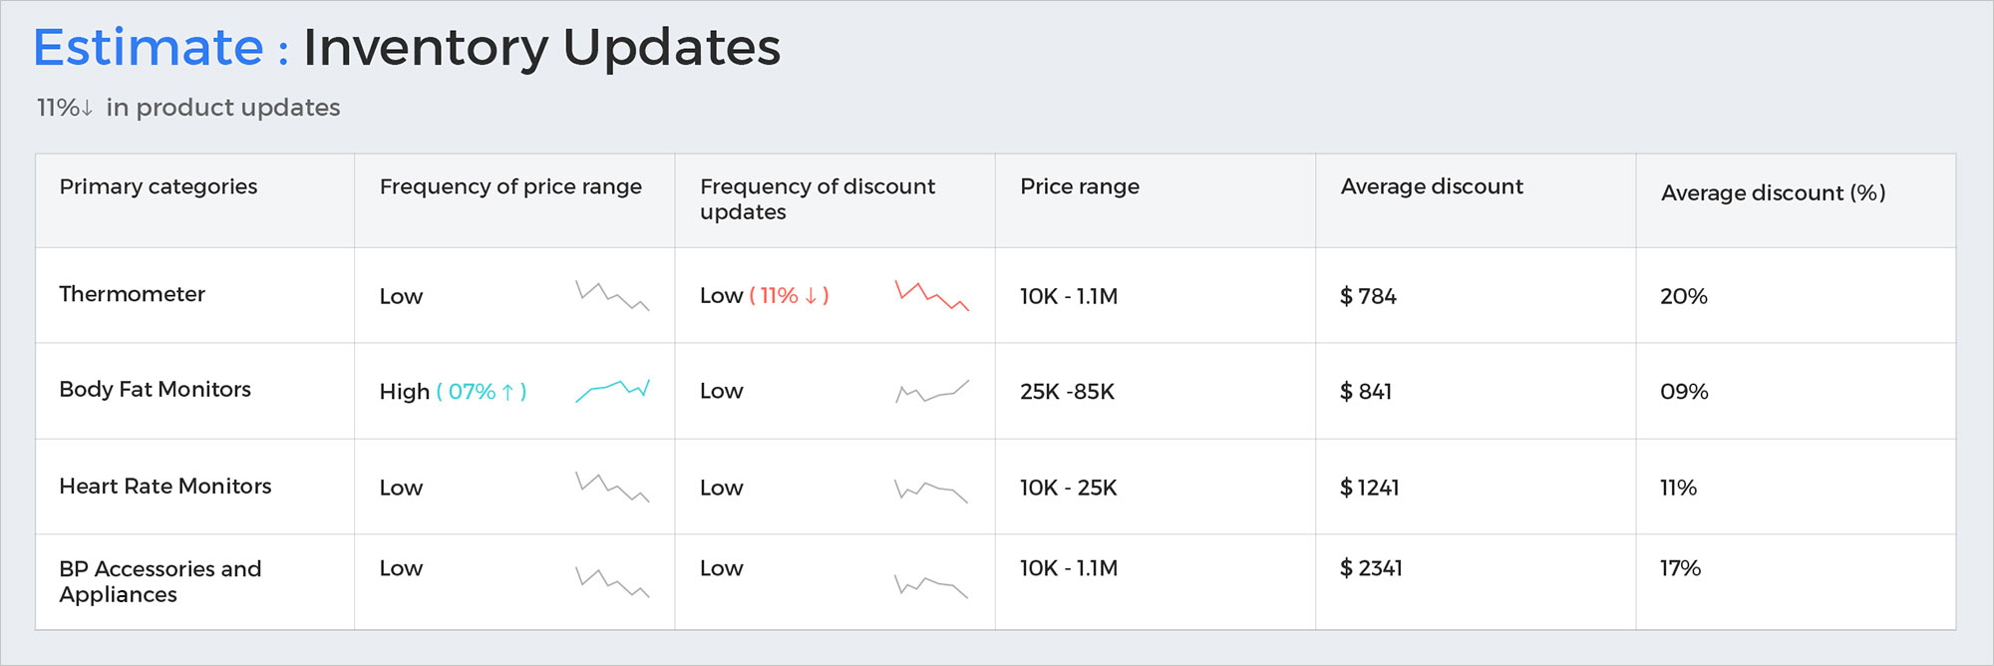The width and height of the screenshot is (1994, 666).
Task: Click BP Accessories price range sparkline
Action: pyautogui.click(x=612, y=582)
